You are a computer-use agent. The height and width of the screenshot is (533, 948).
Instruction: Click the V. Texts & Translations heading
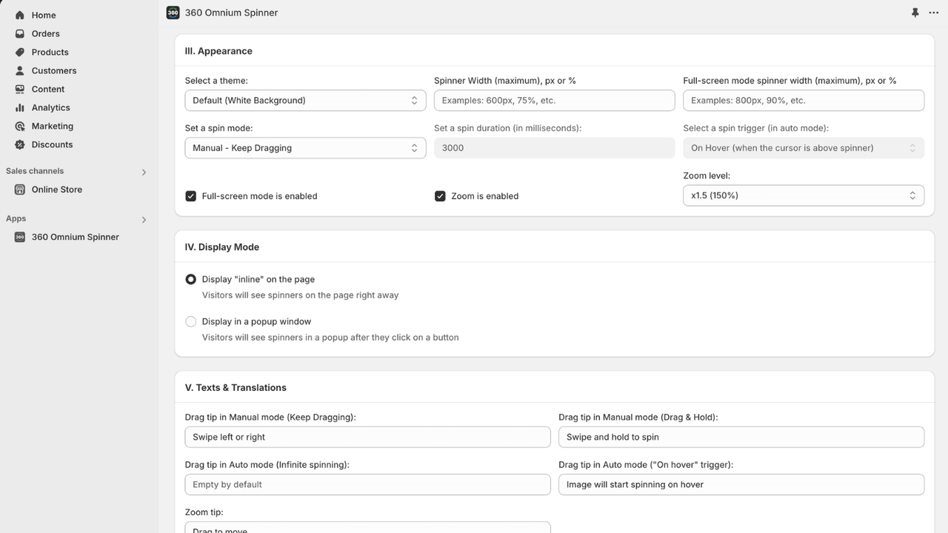coord(236,388)
